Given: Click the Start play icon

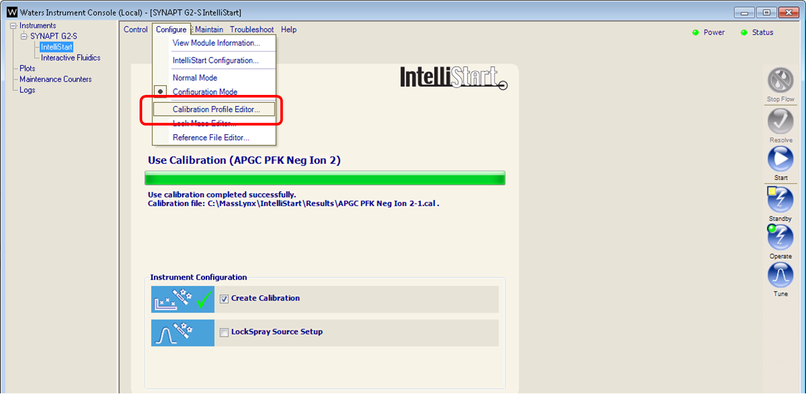Looking at the screenshot, I should point(780,159).
